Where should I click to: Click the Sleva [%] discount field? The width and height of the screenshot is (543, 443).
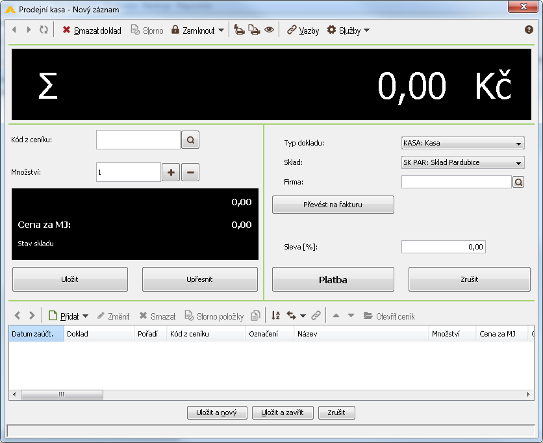(x=444, y=247)
